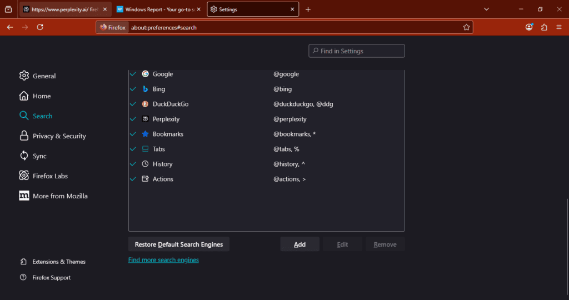Click the History clock icon
This screenshot has height=300, width=569.
pos(145,163)
